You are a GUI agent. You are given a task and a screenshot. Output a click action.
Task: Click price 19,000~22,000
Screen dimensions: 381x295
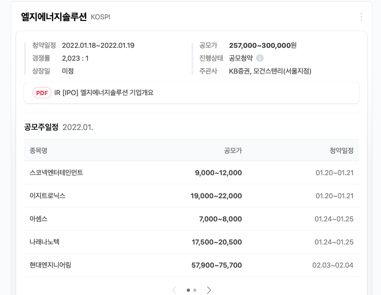pyautogui.click(x=216, y=196)
